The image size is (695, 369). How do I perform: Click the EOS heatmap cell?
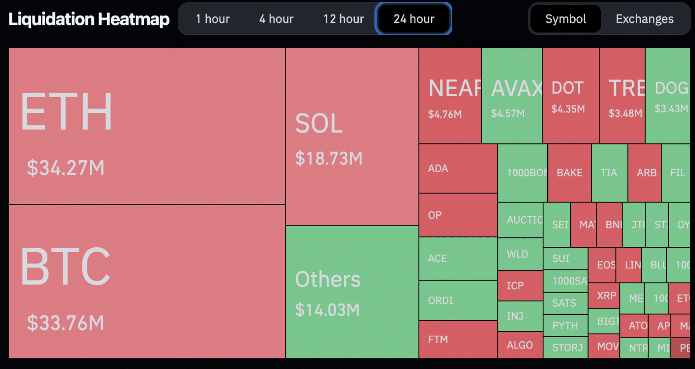tap(602, 265)
